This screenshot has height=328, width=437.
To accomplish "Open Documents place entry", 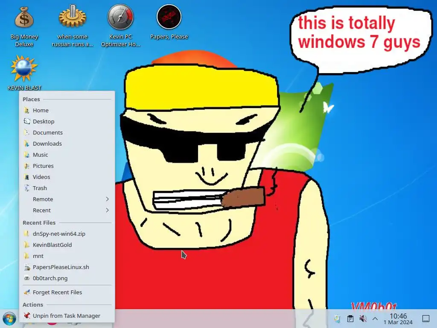I will click(x=67, y=133).
